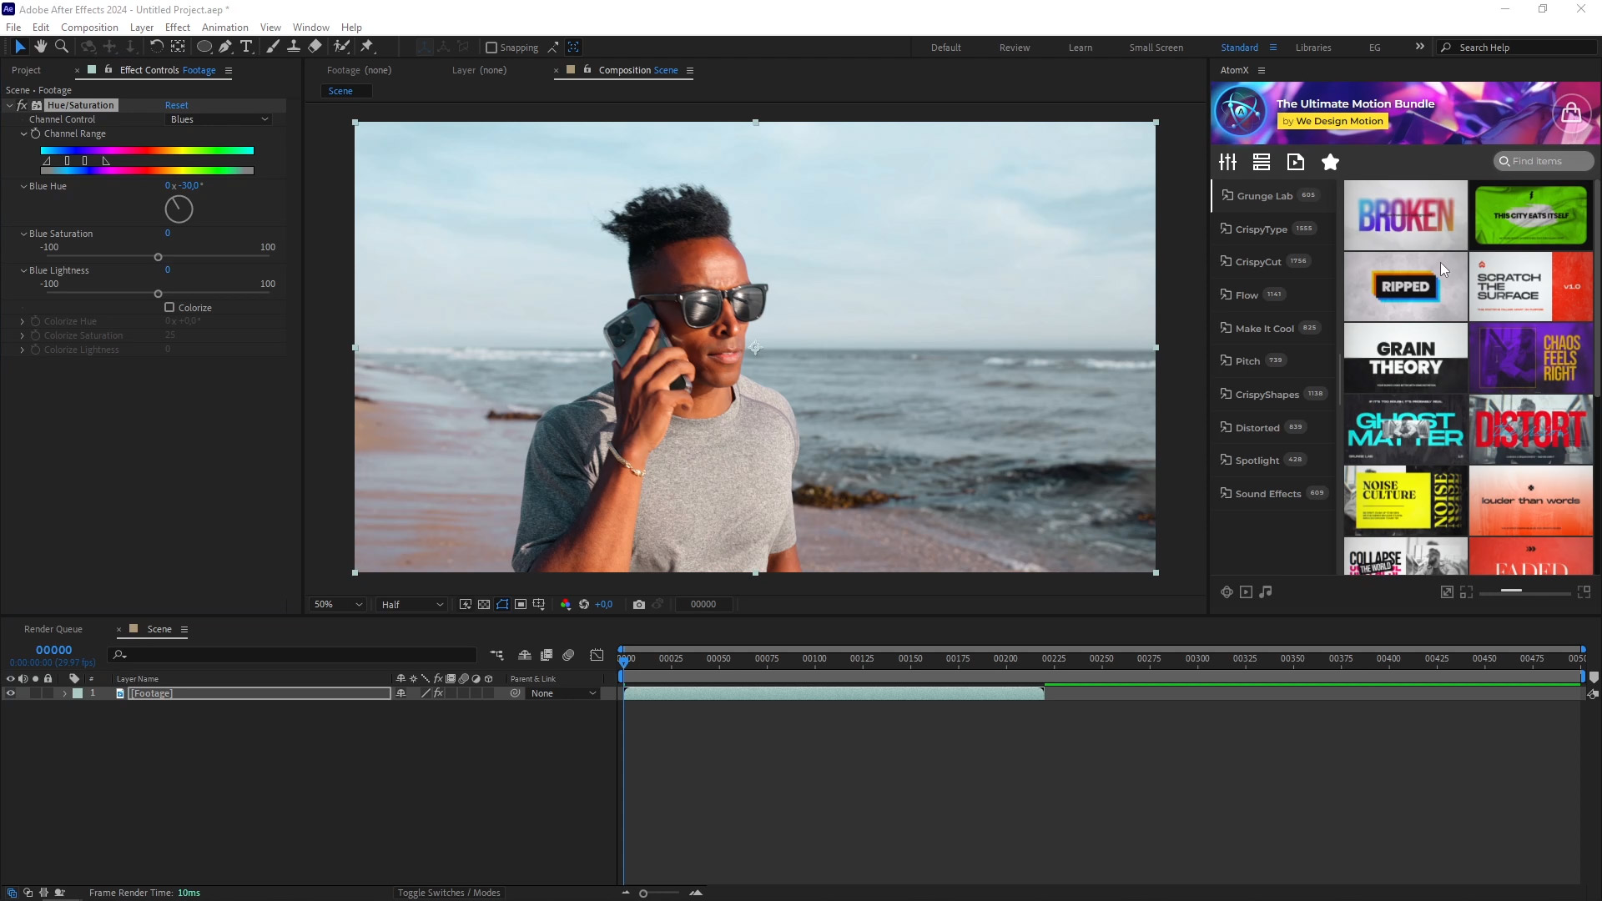
Task: Hide the Footage layer eye toggle
Action: coord(11,693)
